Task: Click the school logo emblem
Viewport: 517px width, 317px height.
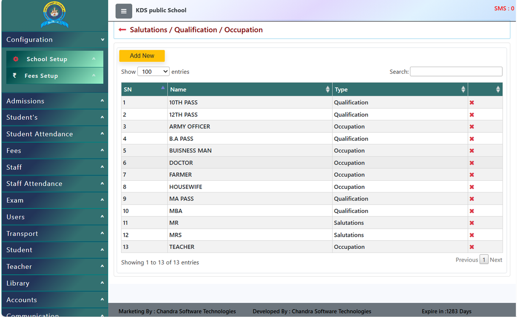Action: [55, 15]
